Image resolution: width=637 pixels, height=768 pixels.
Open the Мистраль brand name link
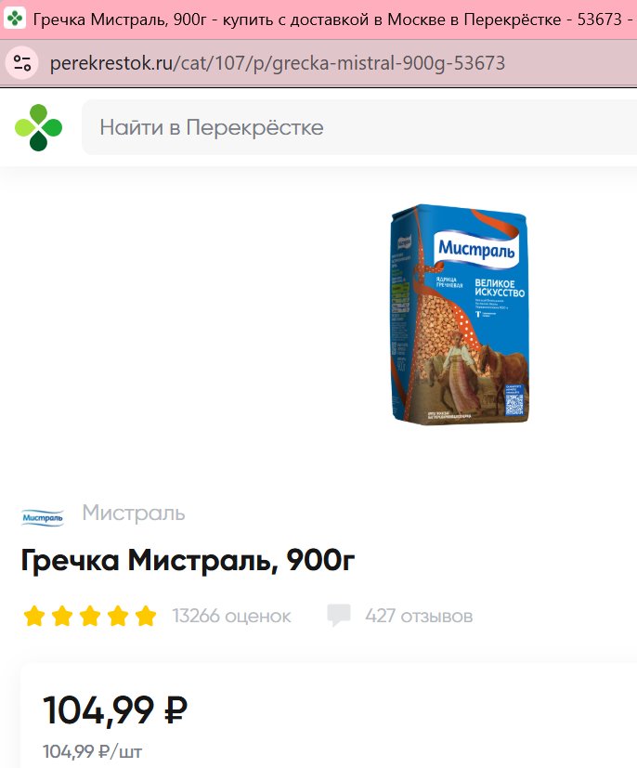[x=134, y=513]
